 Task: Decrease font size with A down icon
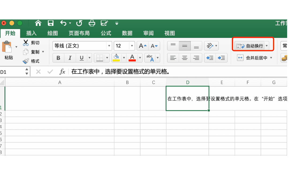tap(154, 46)
